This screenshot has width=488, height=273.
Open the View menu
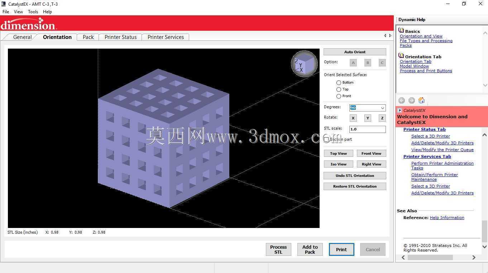point(18,12)
